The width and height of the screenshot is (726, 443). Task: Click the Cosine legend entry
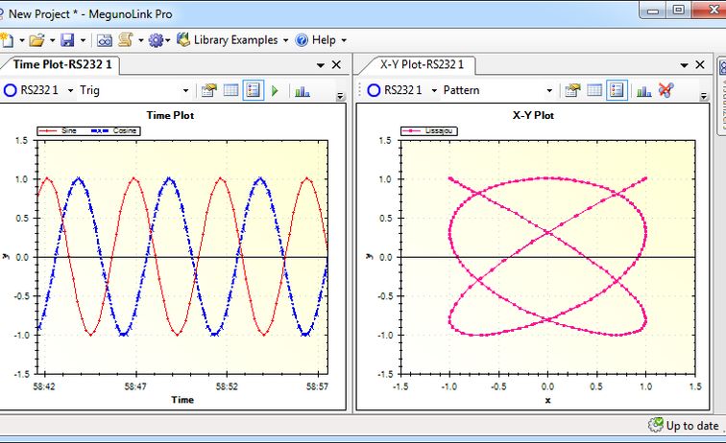(114, 130)
